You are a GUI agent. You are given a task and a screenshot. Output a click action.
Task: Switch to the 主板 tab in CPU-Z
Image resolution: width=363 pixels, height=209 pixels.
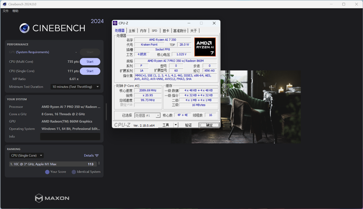(x=132, y=31)
